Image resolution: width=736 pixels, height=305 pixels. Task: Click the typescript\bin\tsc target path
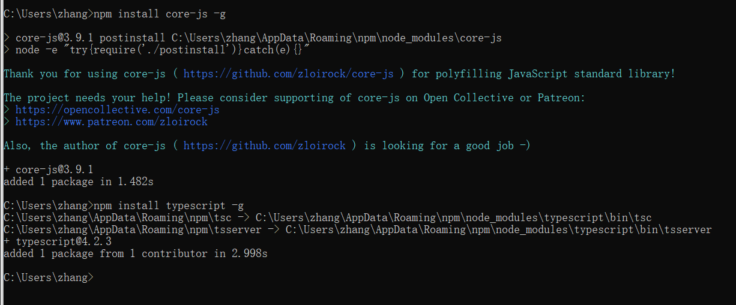click(453, 218)
